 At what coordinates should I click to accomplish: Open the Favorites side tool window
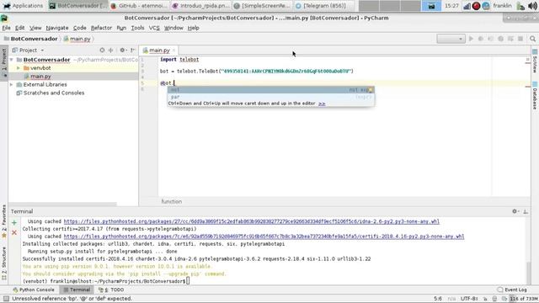[3, 221]
